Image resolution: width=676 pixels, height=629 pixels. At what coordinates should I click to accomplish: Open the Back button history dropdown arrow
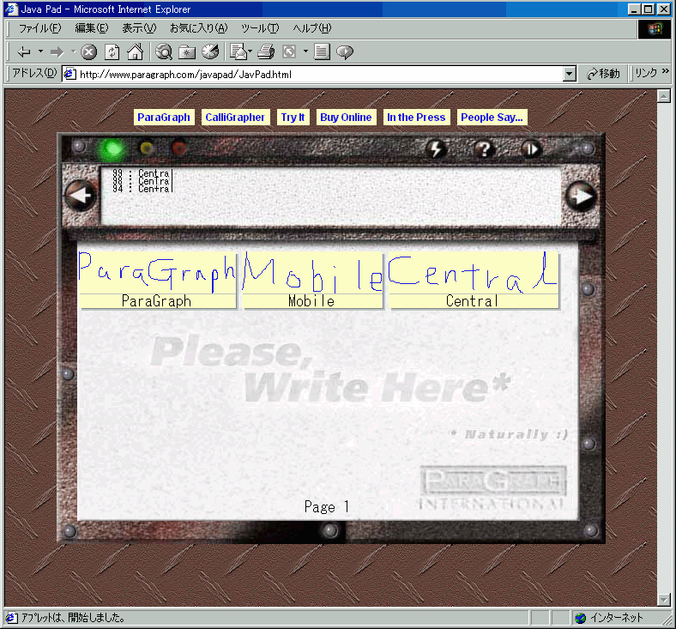41,51
